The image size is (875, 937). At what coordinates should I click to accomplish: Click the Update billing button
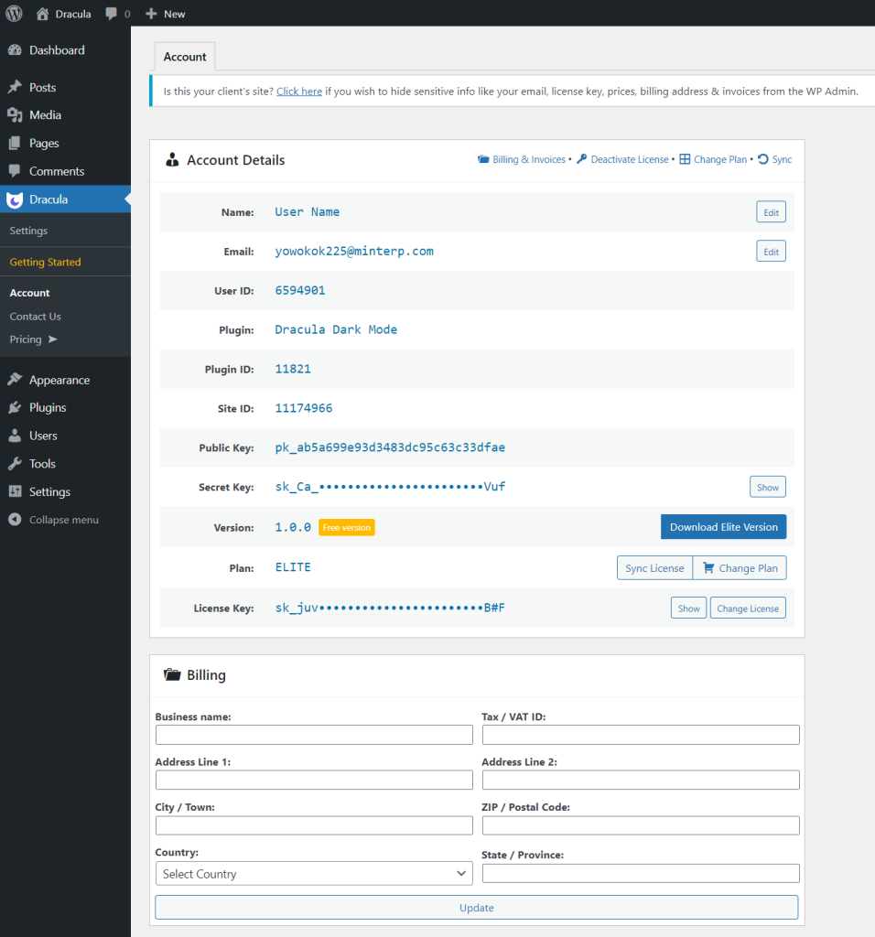pyautogui.click(x=477, y=907)
